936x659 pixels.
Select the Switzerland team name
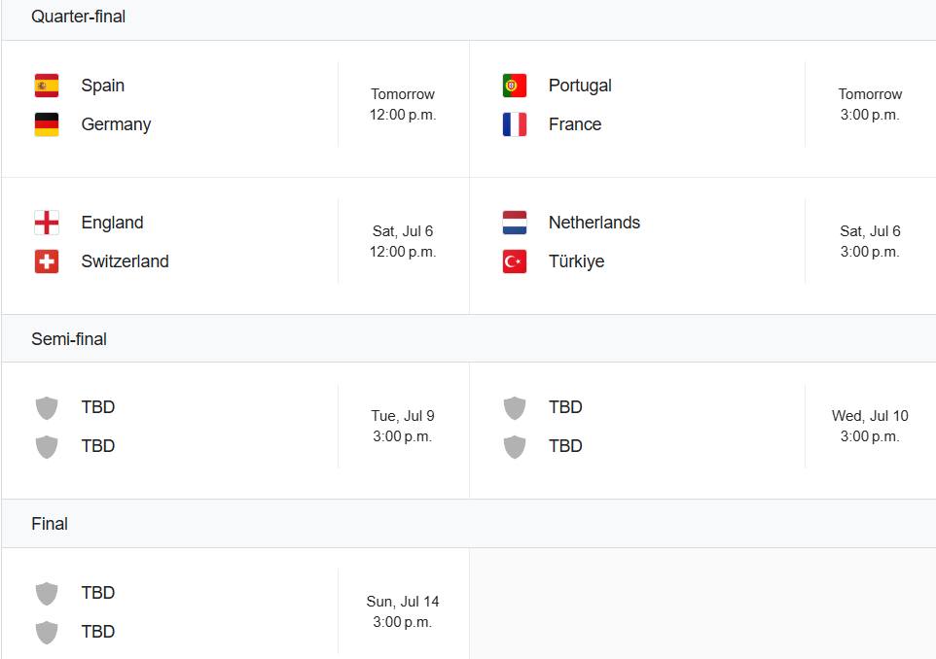(x=125, y=261)
